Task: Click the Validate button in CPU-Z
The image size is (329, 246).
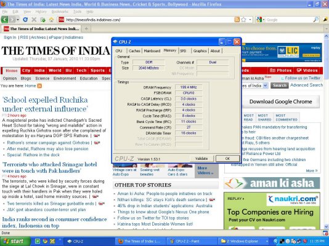Action: (x=201, y=159)
